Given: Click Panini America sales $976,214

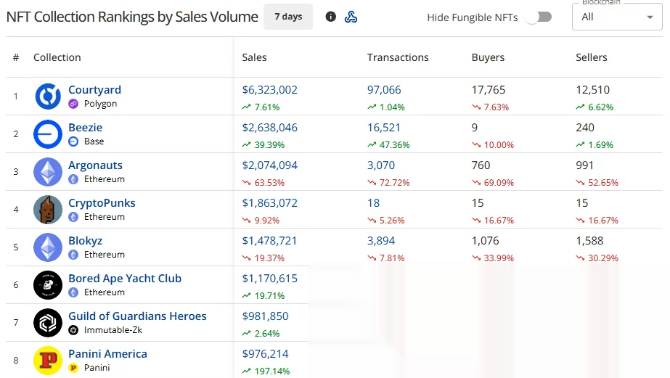Looking at the screenshot, I should click(266, 353).
